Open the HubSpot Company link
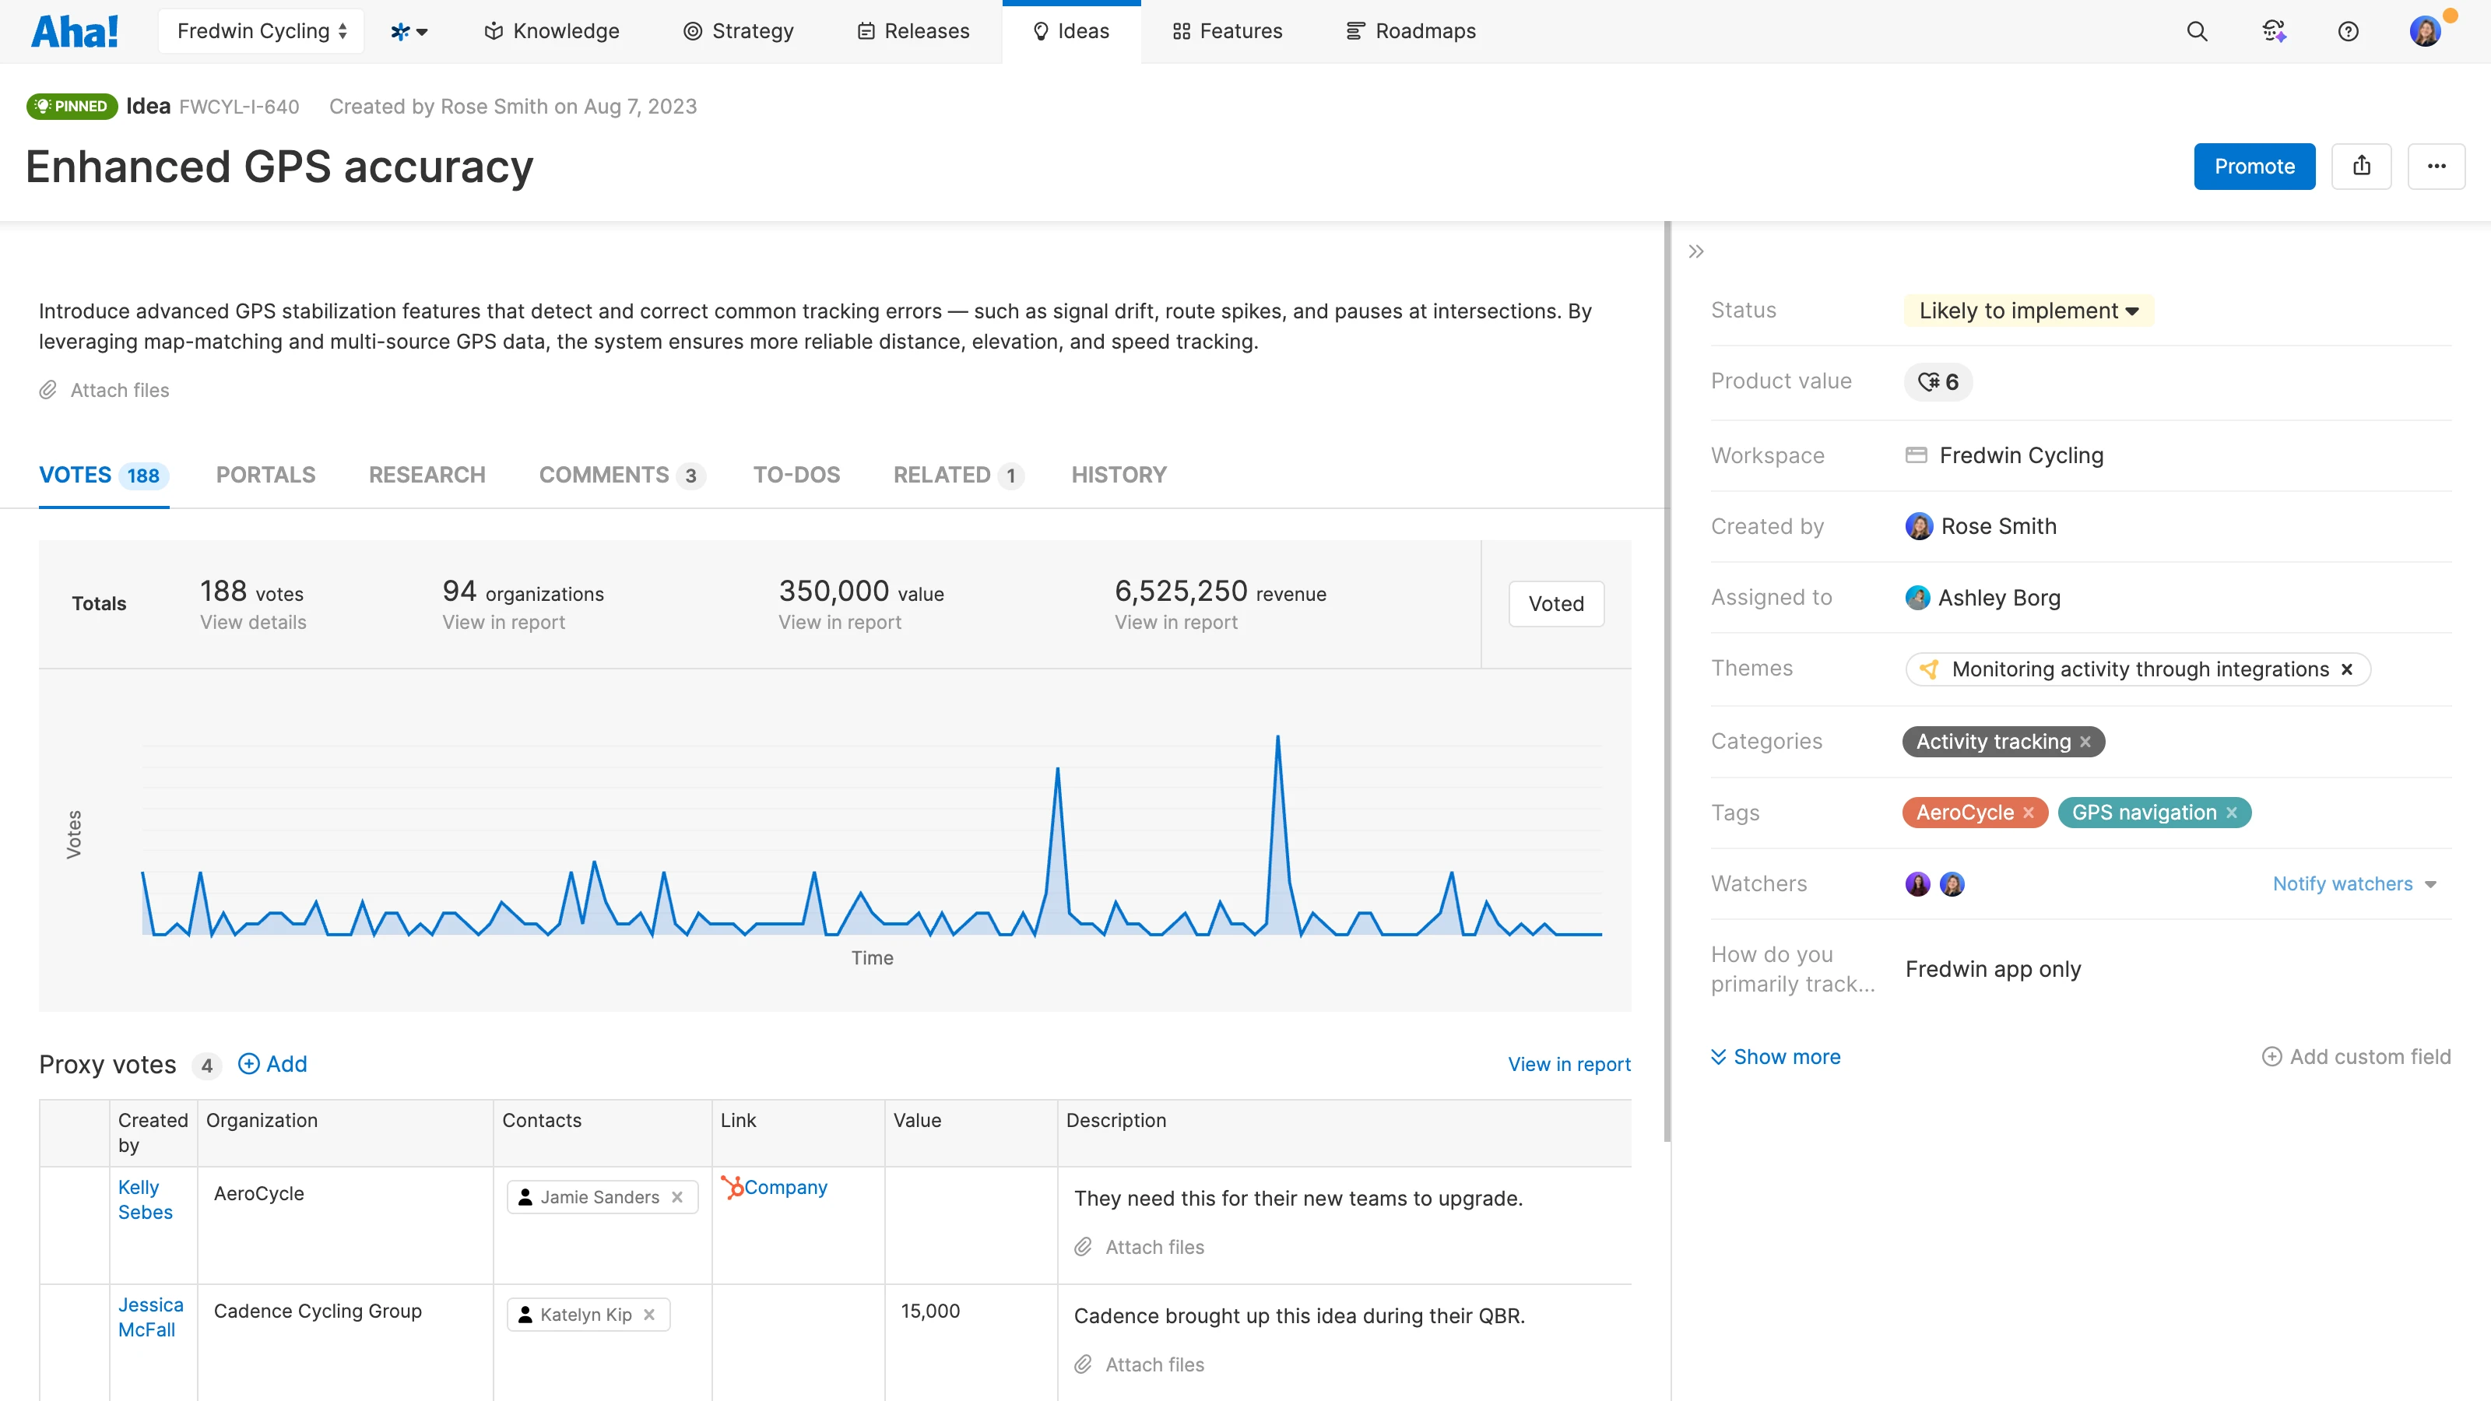This screenshot has height=1401, width=2491. click(x=775, y=1186)
